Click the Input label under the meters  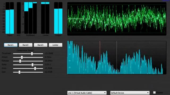pos(10,35)
